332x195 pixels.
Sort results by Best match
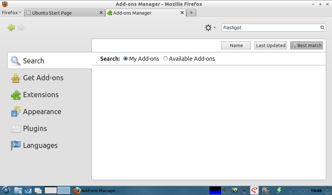(306, 45)
